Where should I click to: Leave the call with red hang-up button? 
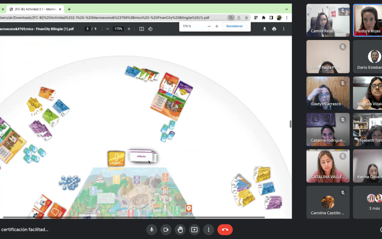(x=225, y=230)
